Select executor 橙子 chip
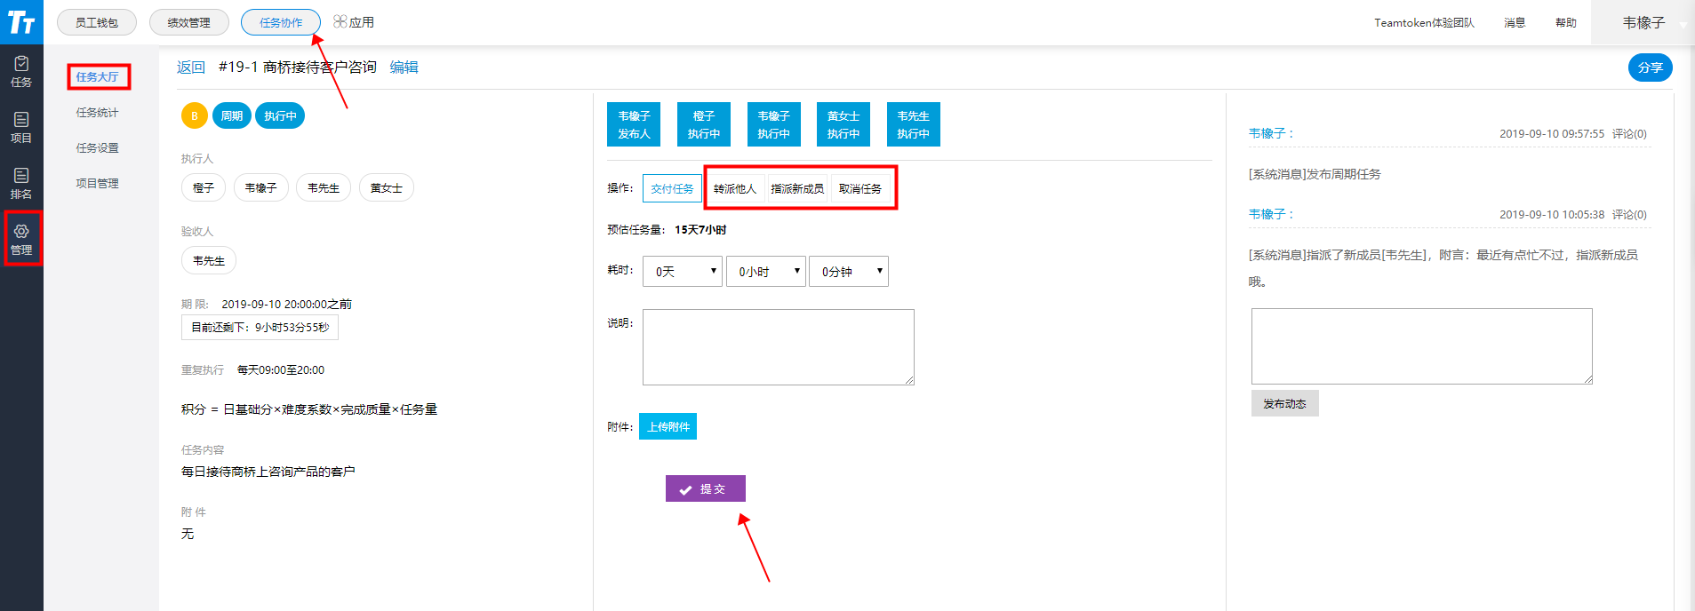Image resolution: width=1695 pixels, height=611 pixels. [x=204, y=187]
